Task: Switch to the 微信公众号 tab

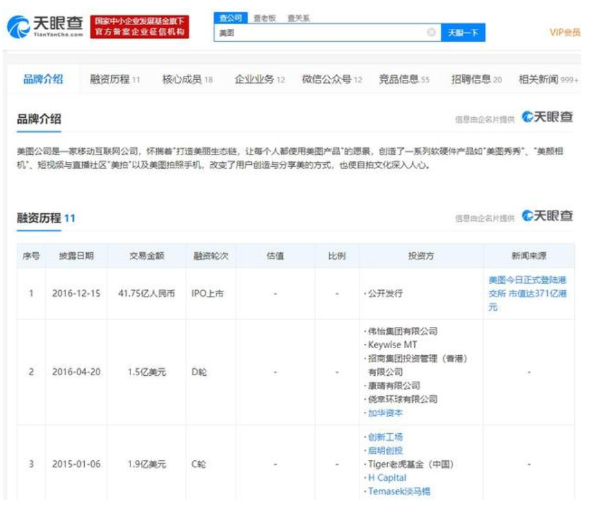Action: click(x=332, y=79)
